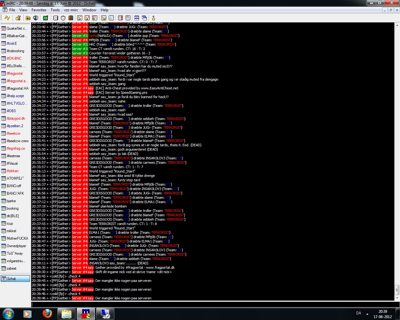This screenshot has width=400, height=320.
Task: Open the Help menu
Action: [x=104, y=10]
